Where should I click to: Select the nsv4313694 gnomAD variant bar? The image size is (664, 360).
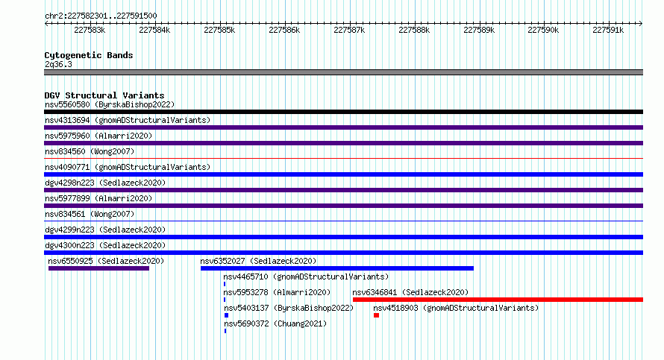tap(343, 127)
